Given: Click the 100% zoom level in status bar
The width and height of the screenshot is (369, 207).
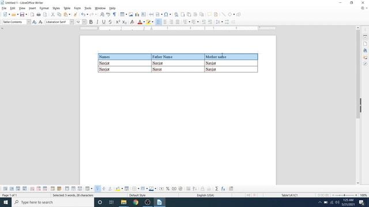Looking at the screenshot, I should 363,195.
